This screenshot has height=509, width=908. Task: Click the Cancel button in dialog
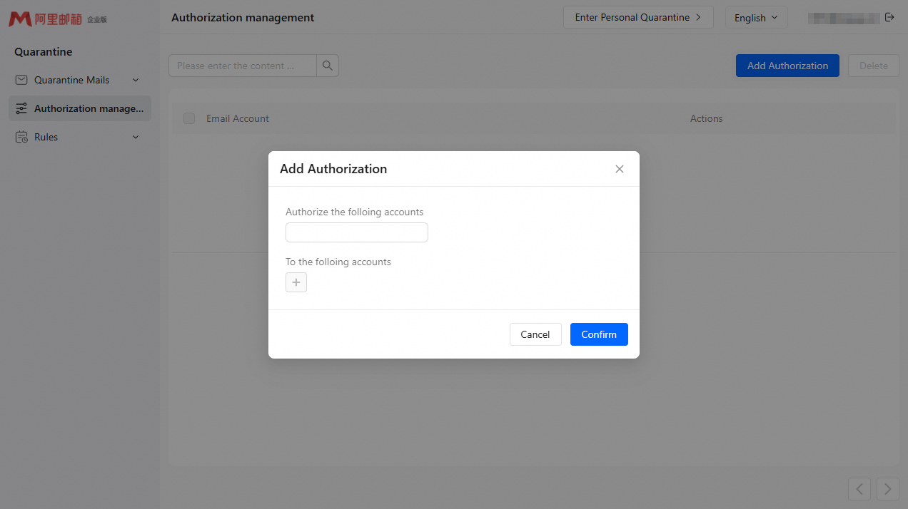[x=535, y=334]
